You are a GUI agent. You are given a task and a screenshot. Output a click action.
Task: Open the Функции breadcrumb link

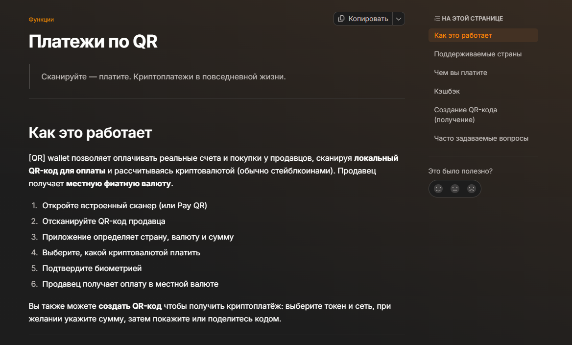[41, 19]
